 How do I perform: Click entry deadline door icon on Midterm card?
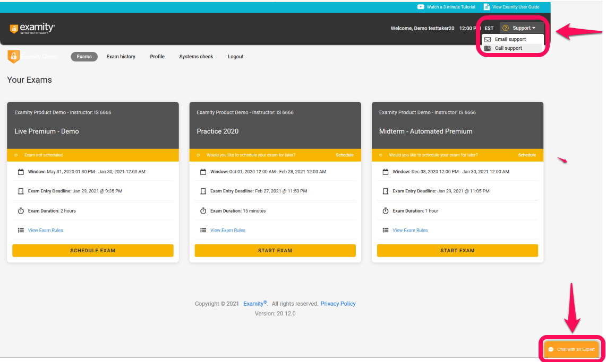(x=385, y=191)
